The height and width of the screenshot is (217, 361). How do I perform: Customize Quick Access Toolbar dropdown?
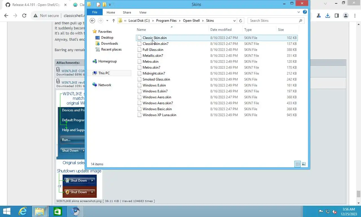110,5
